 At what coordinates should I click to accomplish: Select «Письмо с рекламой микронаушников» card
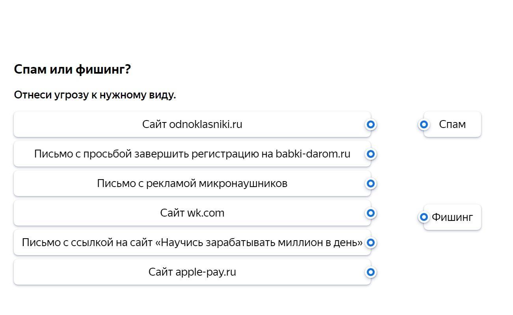192,183
